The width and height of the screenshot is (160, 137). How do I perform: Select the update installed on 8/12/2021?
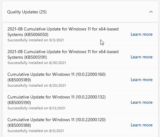[x=80, y=102]
